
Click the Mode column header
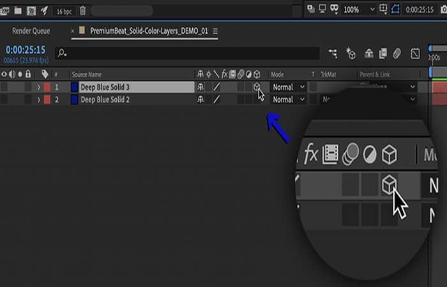pos(277,75)
